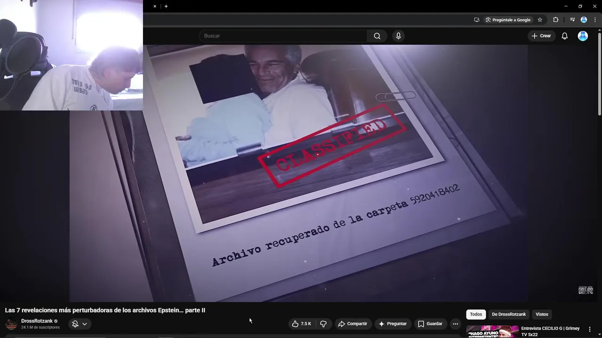Toggle the channel notification bell setting

(x=75, y=324)
